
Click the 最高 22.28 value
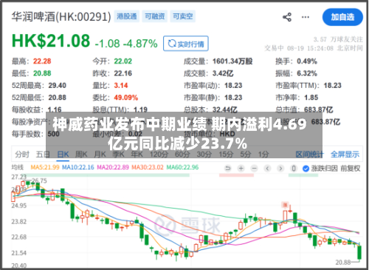[x=42, y=61]
